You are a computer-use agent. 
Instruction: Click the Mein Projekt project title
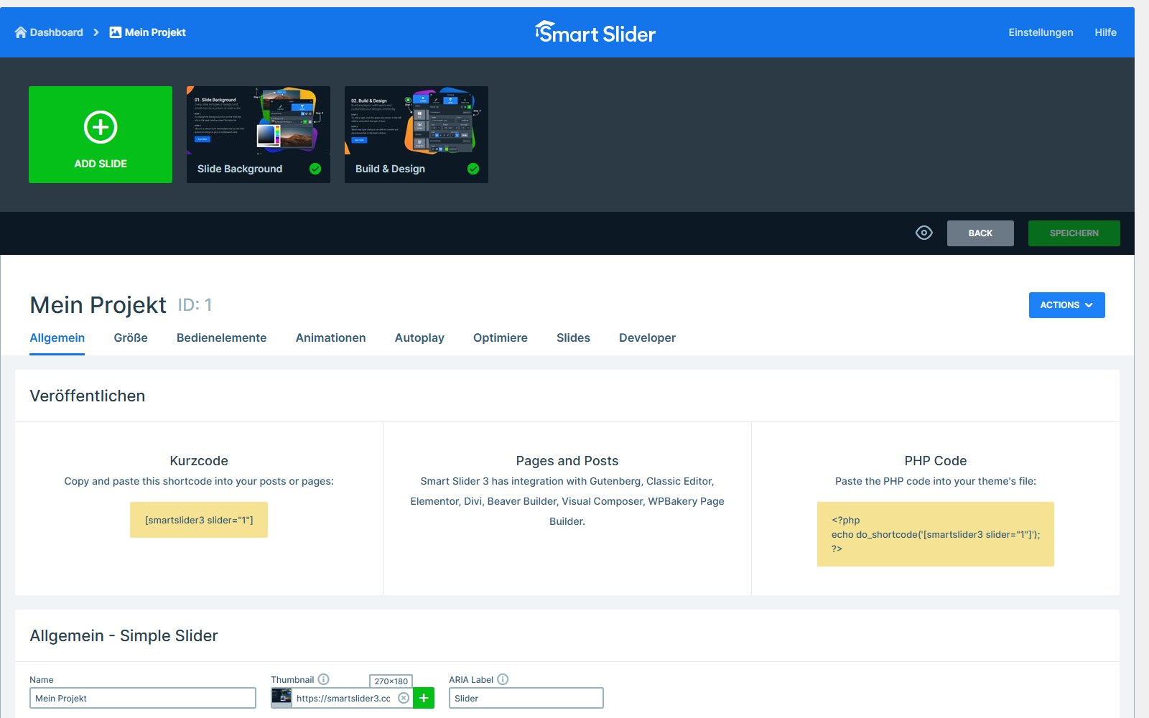pyautogui.click(x=98, y=305)
